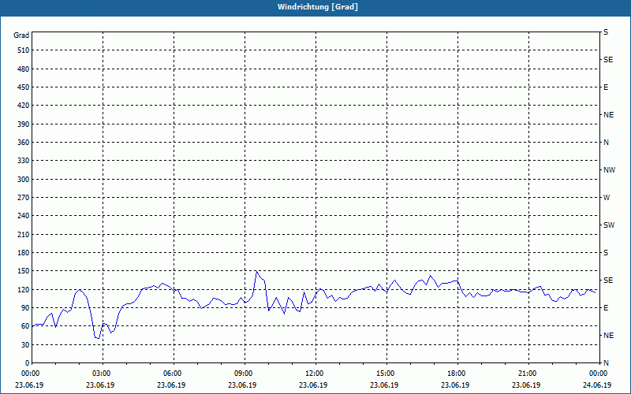Click the chart title "Windrichtung [Grad]"
This screenshot has height=394, width=631.
point(318,7)
